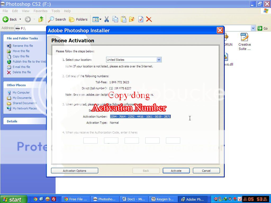271x203 pixels.
Task: Click the Activation Options button
Action: [74, 171]
